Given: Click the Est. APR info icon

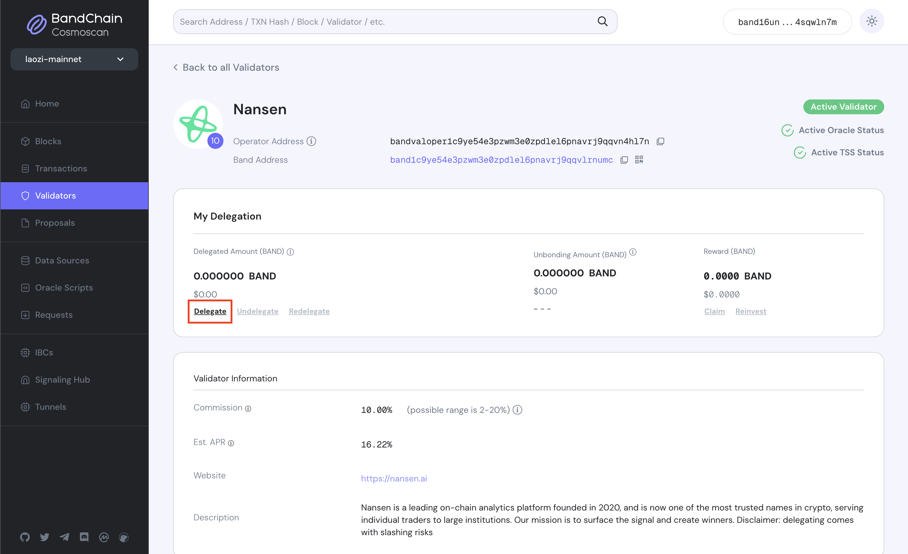Looking at the screenshot, I should (231, 443).
